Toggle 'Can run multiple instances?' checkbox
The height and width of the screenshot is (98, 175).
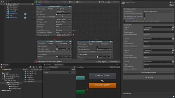click(144, 14)
